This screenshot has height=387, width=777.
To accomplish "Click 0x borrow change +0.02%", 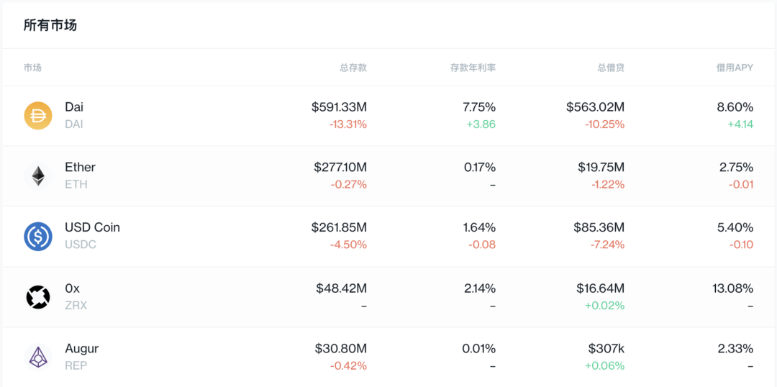I will point(605,306).
